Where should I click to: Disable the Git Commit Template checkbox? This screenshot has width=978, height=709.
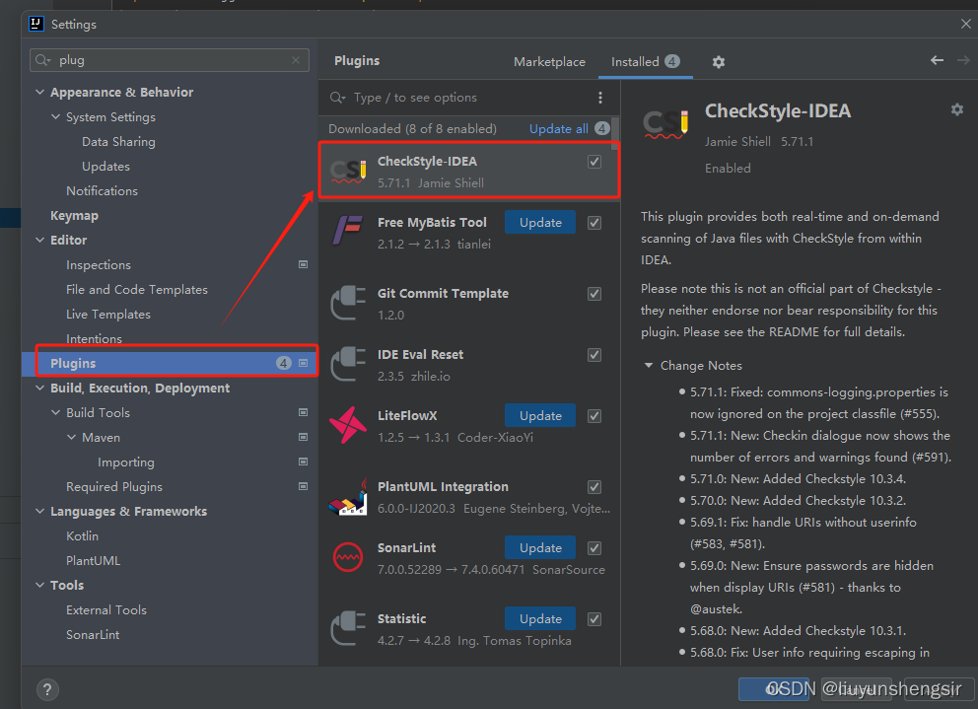click(x=594, y=293)
